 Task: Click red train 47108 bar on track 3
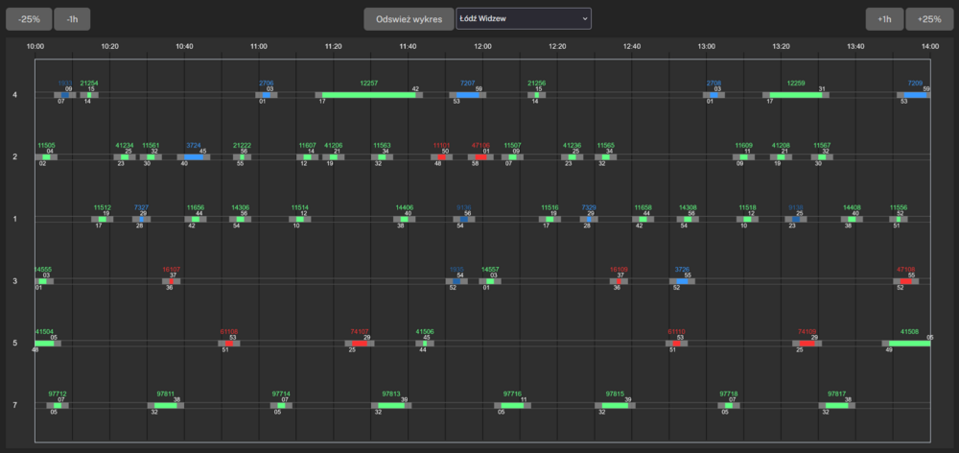pos(906,281)
